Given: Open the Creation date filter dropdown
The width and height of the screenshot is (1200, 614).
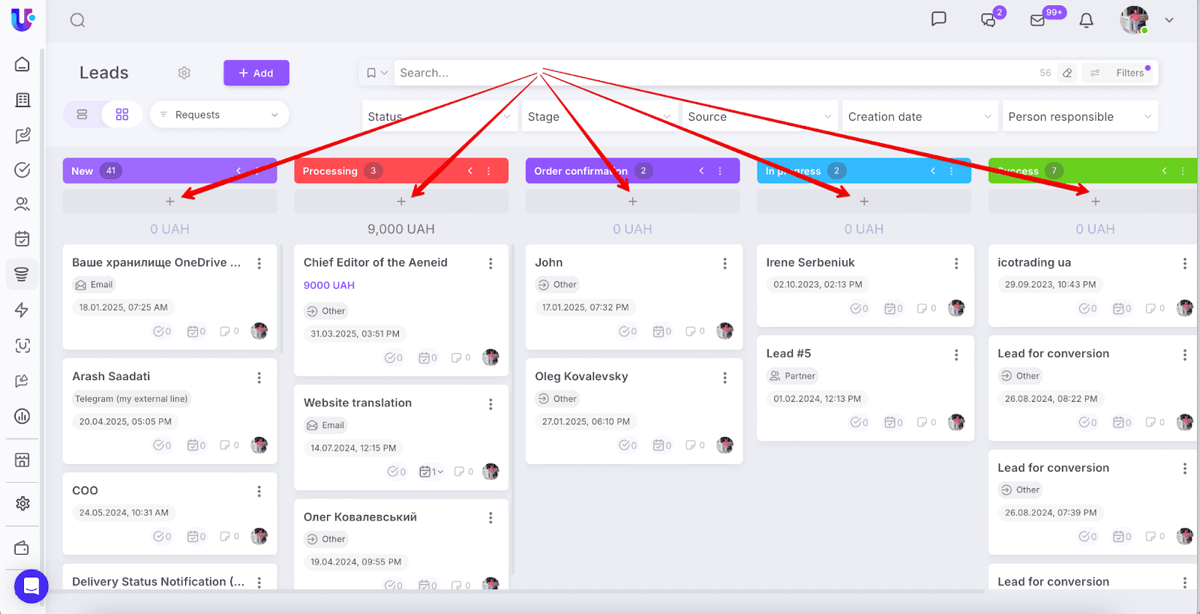Looking at the screenshot, I should click(920, 116).
